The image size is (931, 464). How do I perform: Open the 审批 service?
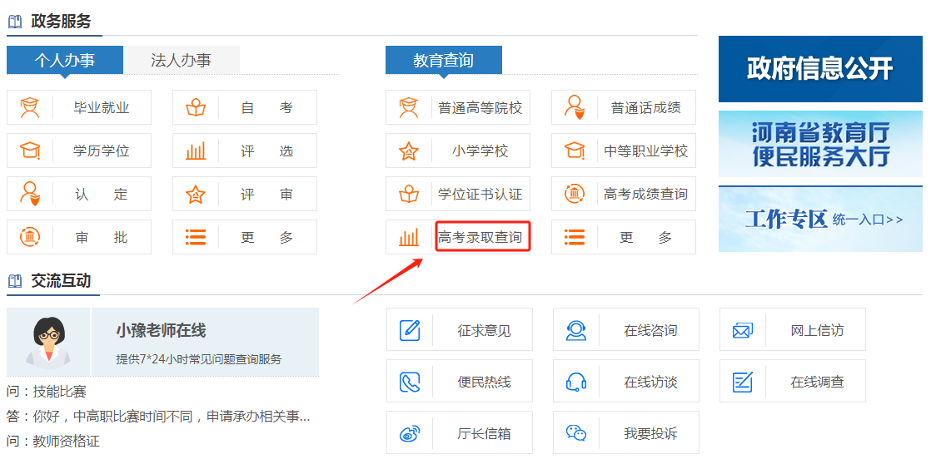pos(102,238)
